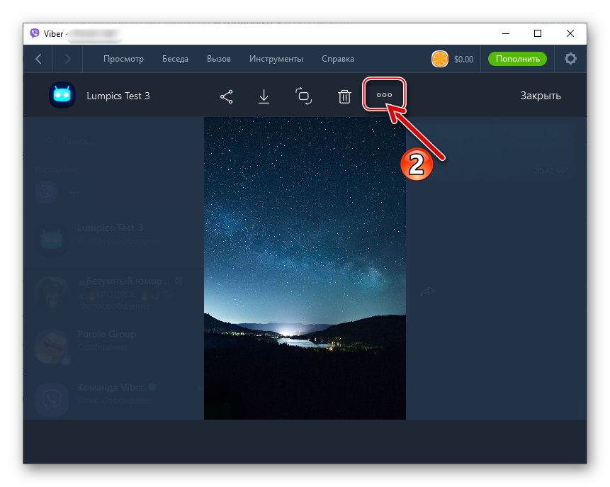Open the Инструменты menu
The height and width of the screenshot is (487, 610).
pos(276,59)
